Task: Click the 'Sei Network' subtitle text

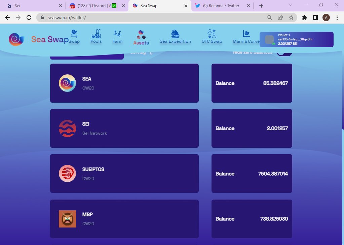Action: click(x=94, y=133)
